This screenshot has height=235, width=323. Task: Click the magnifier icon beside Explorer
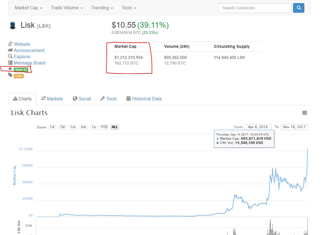(x=10, y=56)
